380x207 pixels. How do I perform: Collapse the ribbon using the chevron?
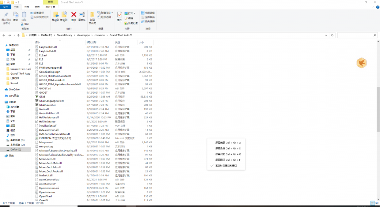[374, 7]
